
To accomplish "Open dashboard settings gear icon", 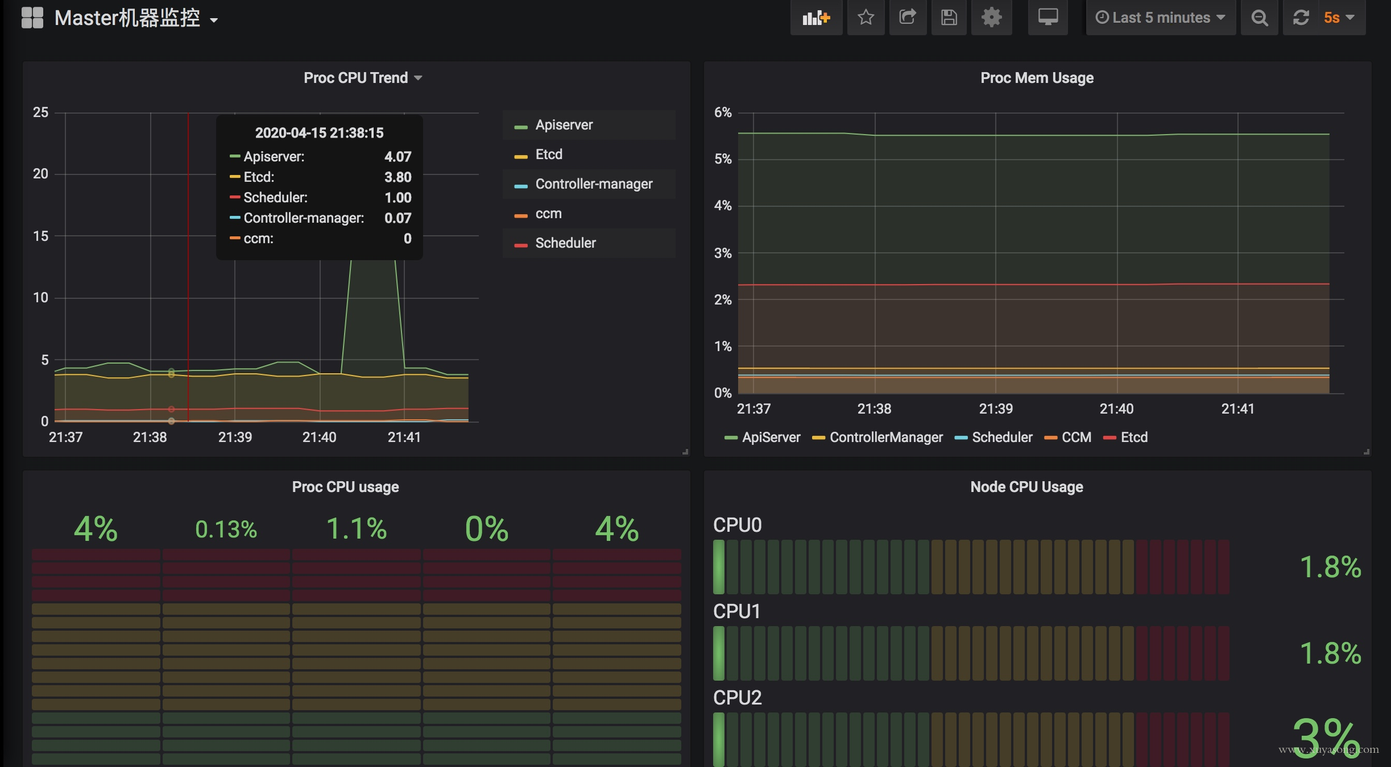I will [x=991, y=18].
